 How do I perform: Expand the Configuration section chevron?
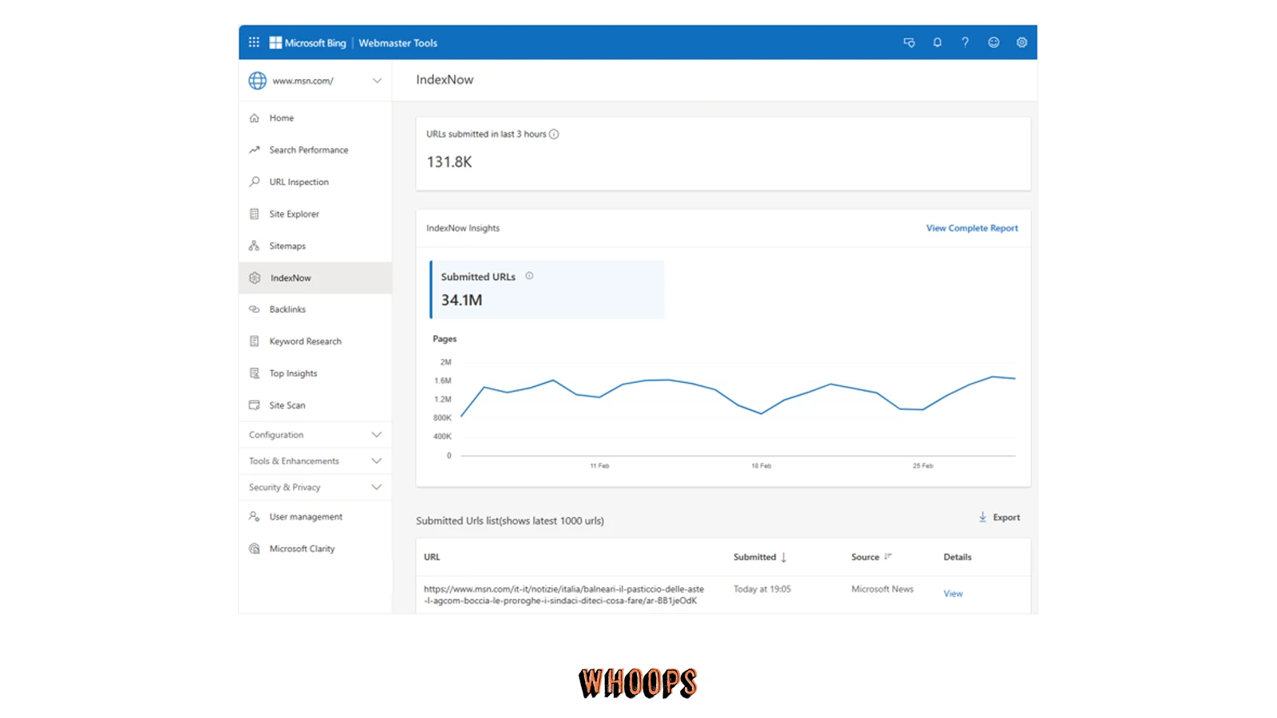point(377,435)
